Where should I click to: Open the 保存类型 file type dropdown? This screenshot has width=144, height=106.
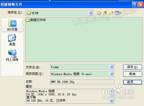112,74
